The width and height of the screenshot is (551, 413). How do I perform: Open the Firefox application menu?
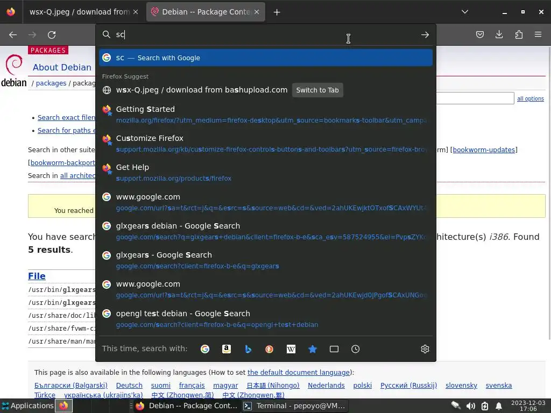[x=538, y=34]
